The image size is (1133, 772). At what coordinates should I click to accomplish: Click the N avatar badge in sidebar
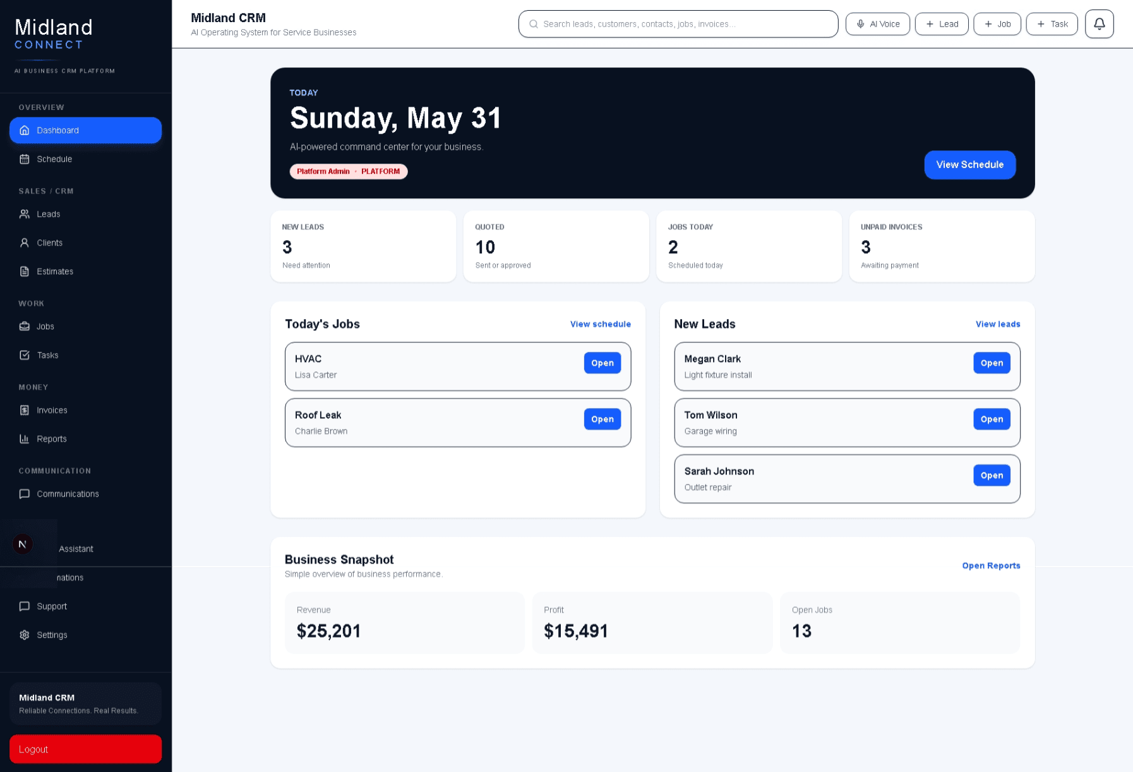point(23,544)
